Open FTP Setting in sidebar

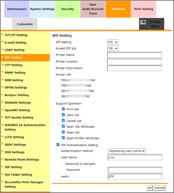[x=25, y=65]
